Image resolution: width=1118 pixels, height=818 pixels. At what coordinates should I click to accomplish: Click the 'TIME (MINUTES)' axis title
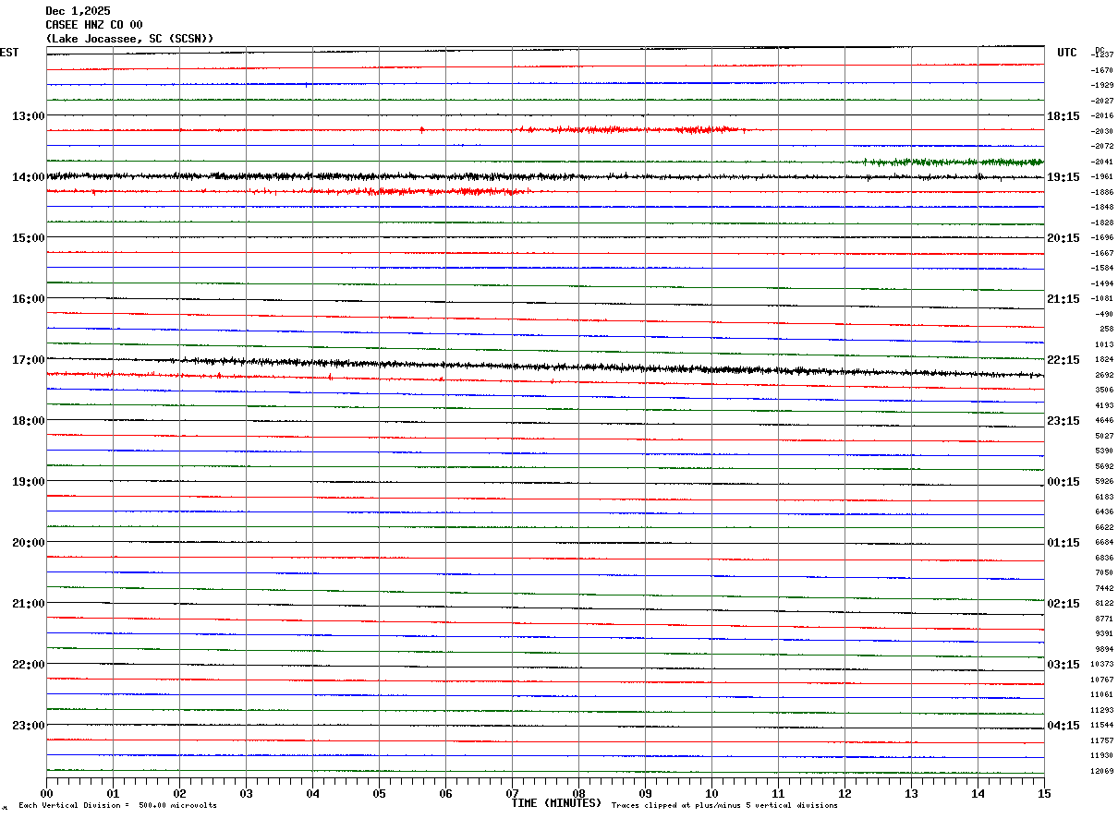(556, 803)
